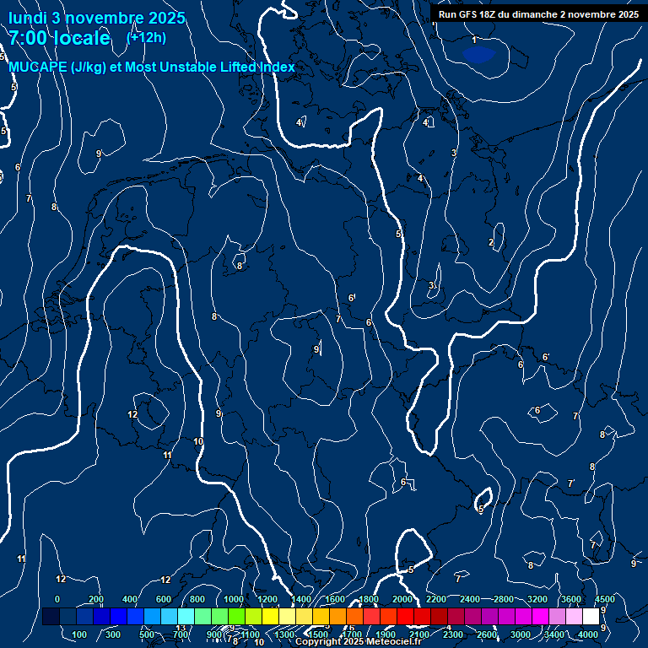Screen dimensions: 648x648
Task: Pick the darkest navy swatch under legend 0
Action: [51, 617]
